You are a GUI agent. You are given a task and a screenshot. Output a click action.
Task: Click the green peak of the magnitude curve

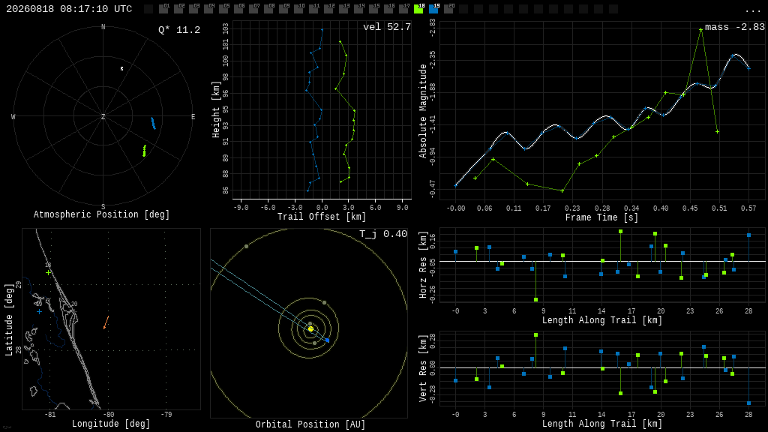coord(701,29)
